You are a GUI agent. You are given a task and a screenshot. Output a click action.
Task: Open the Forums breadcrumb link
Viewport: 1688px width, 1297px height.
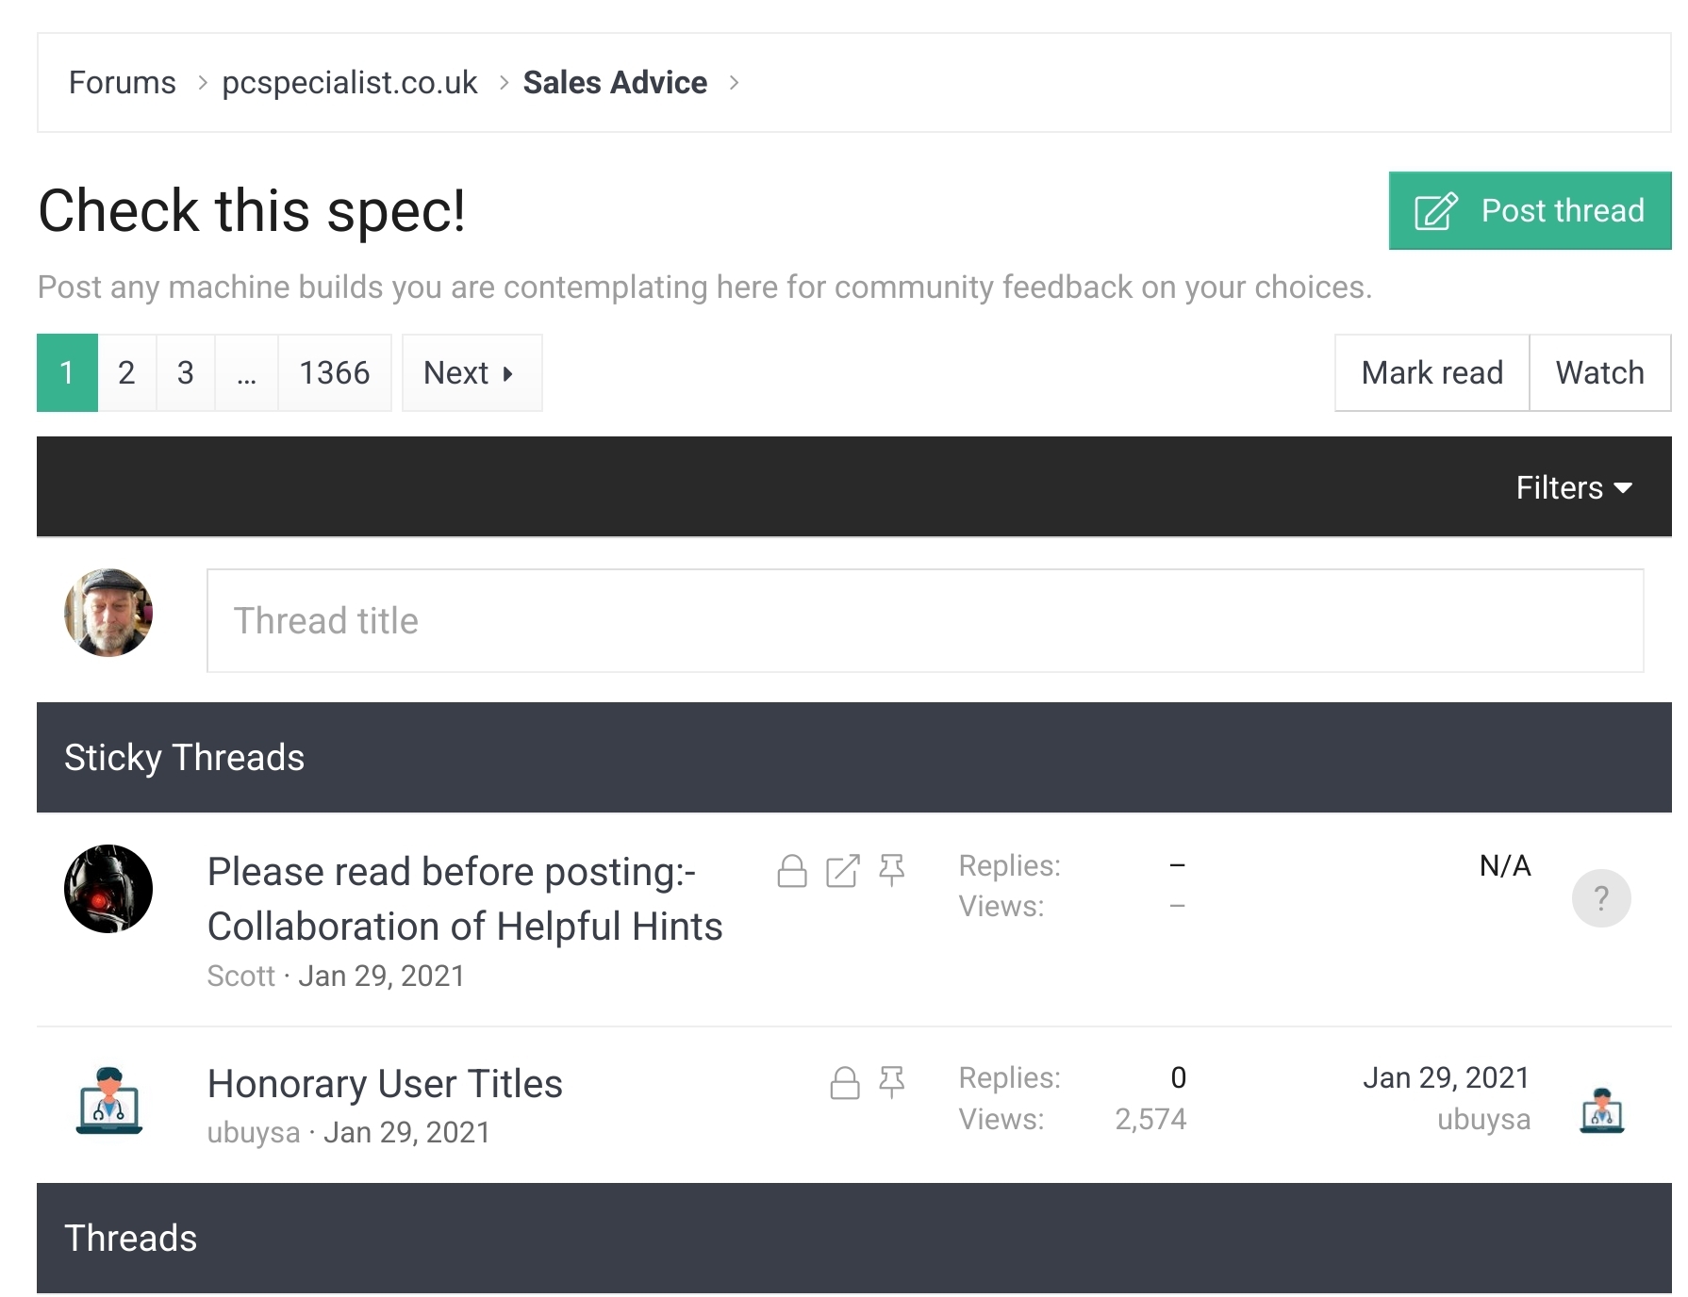pos(123,83)
